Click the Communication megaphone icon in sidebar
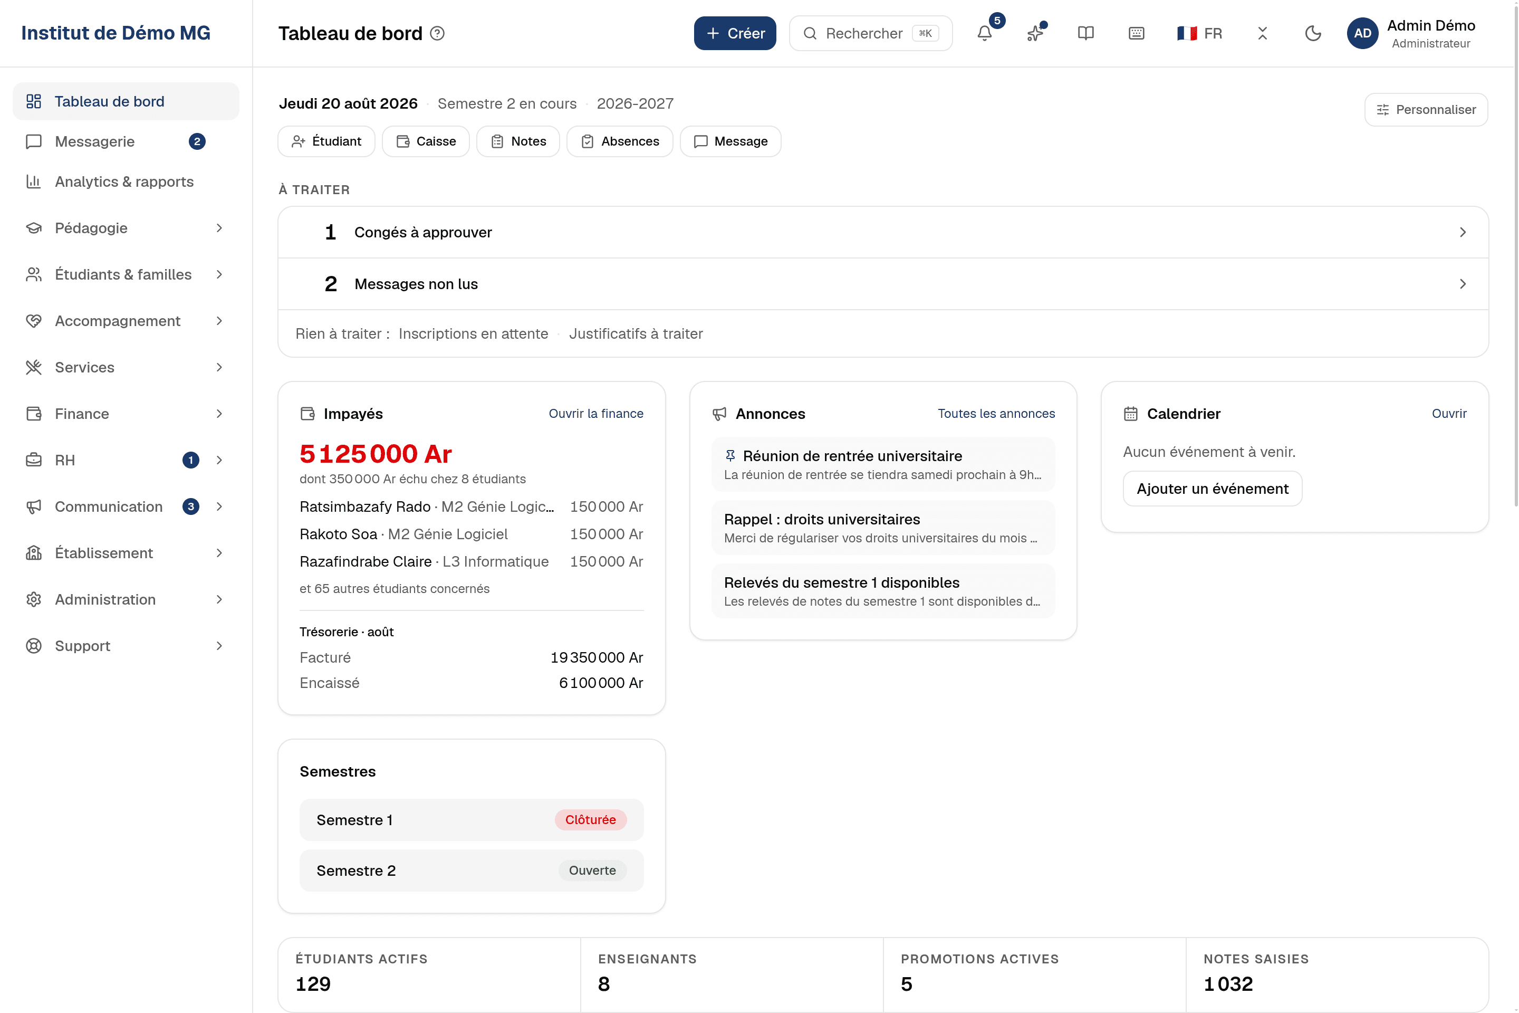This screenshot has height=1013, width=1519. [34, 507]
